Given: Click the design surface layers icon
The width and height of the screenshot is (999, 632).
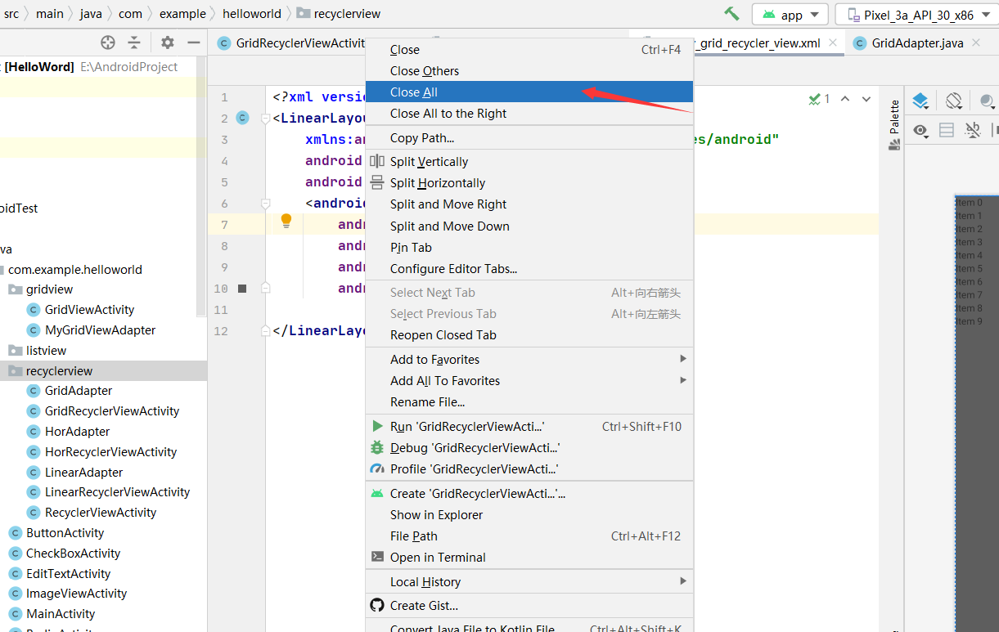Looking at the screenshot, I should coord(920,101).
